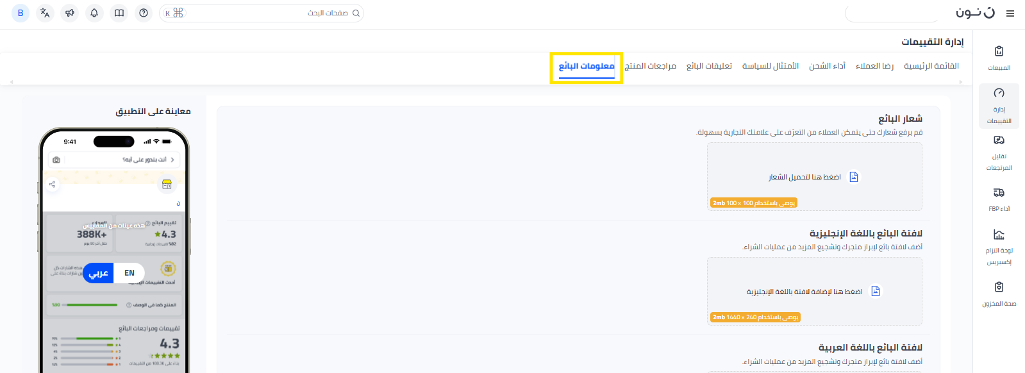Select the رضا العملاء tab
The width and height of the screenshot is (1025, 373).
(x=874, y=66)
